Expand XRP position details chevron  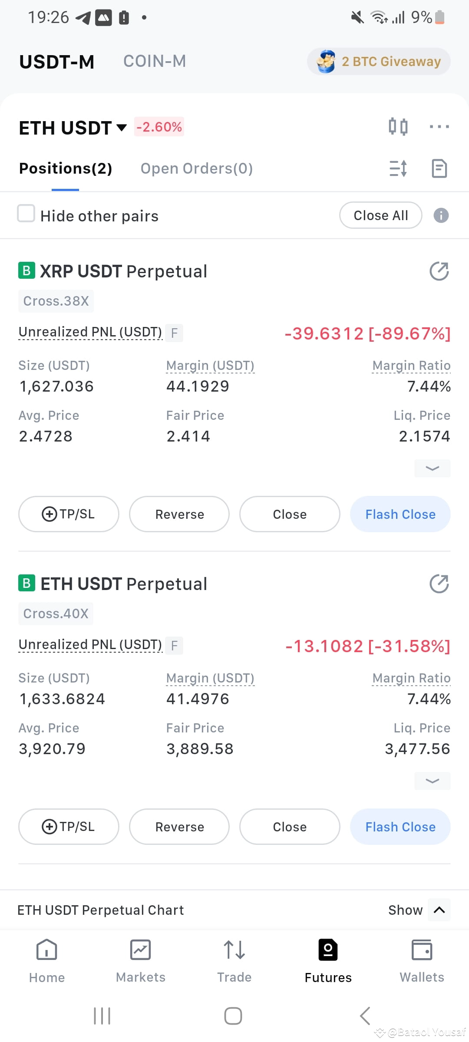(432, 468)
